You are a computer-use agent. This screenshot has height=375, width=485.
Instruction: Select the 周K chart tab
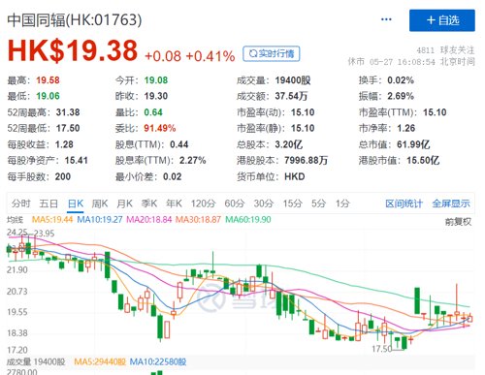[x=100, y=203]
